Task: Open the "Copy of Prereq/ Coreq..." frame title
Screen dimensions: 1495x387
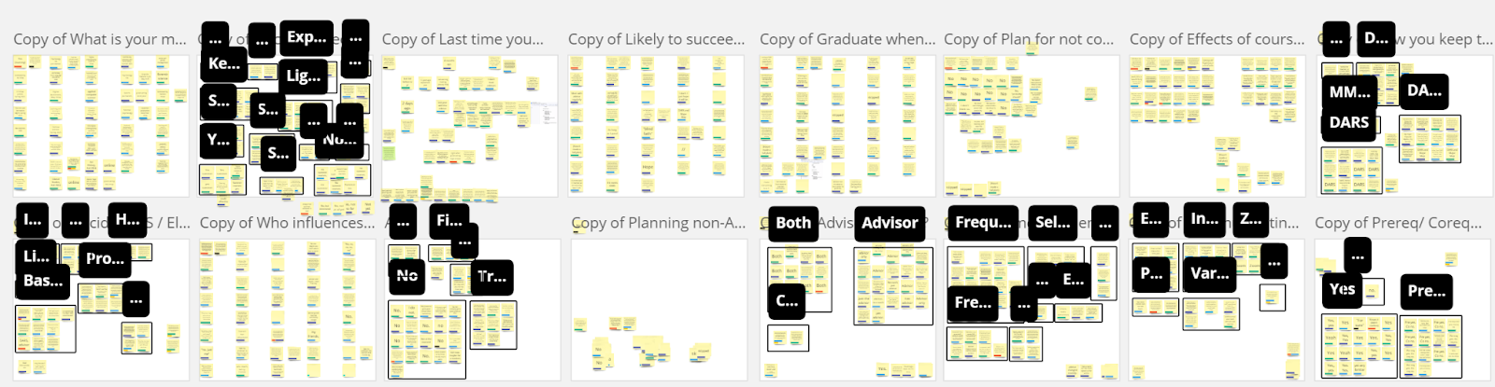Action: [x=1398, y=223]
